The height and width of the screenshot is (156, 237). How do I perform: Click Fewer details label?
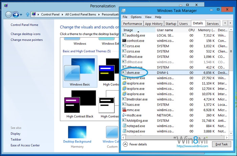(x=138, y=144)
